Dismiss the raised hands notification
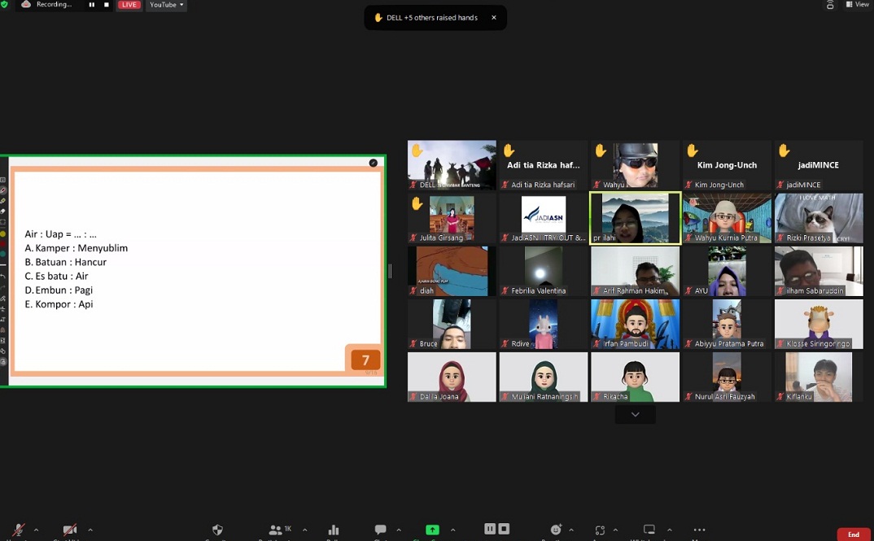 (493, 18)
